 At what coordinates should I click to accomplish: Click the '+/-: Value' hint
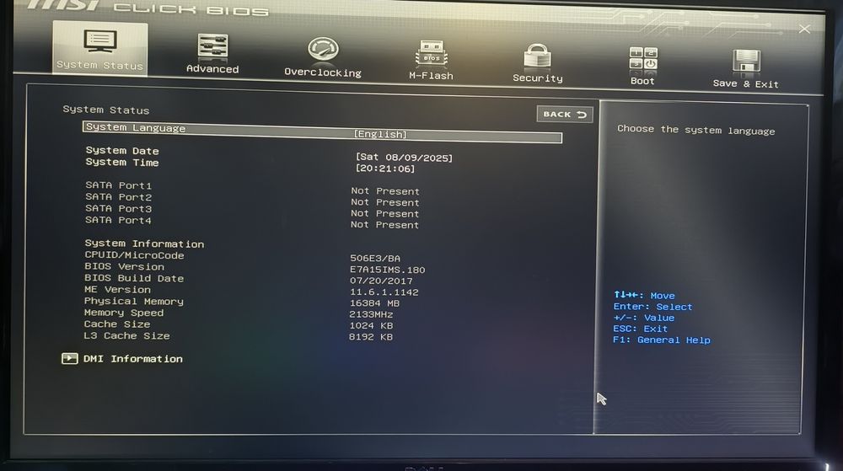click(643, 318)
